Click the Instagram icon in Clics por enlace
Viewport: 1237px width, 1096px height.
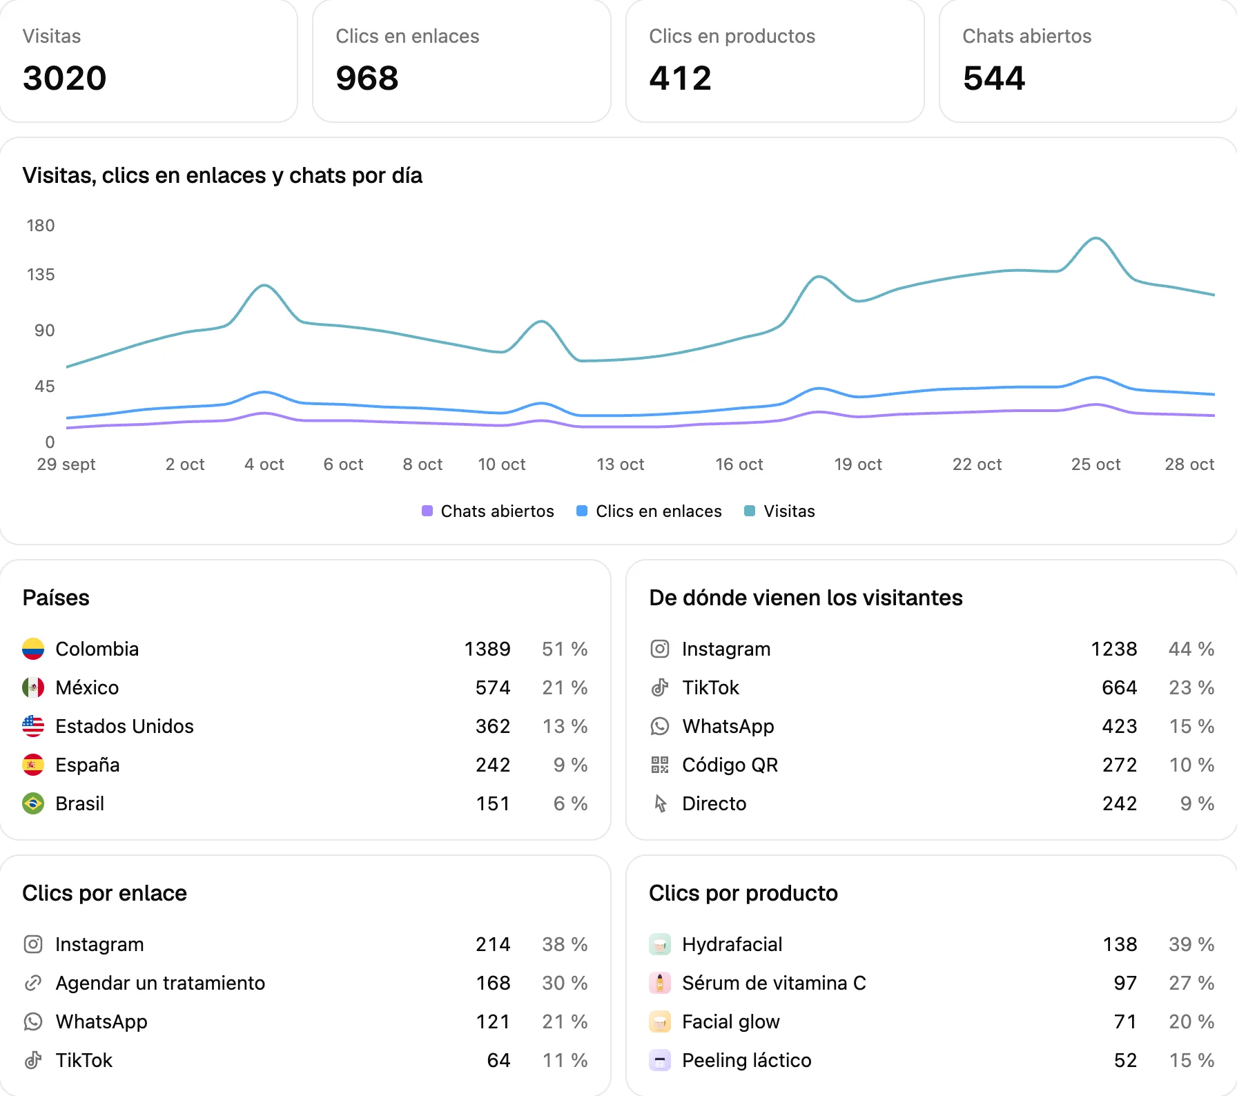[33, 944]
